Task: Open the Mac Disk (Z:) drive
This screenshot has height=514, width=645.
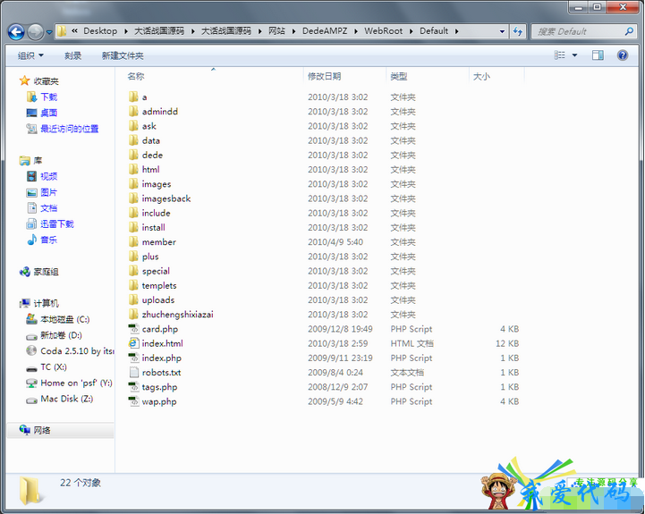Action: [66, 399]
